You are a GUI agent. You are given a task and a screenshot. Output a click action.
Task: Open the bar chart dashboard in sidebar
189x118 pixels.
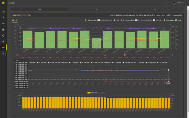click(x=3, y=12)
